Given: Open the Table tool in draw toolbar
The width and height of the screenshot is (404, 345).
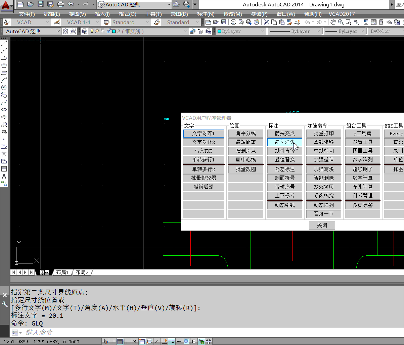Looking at the screenshot, I should (4, 169).
